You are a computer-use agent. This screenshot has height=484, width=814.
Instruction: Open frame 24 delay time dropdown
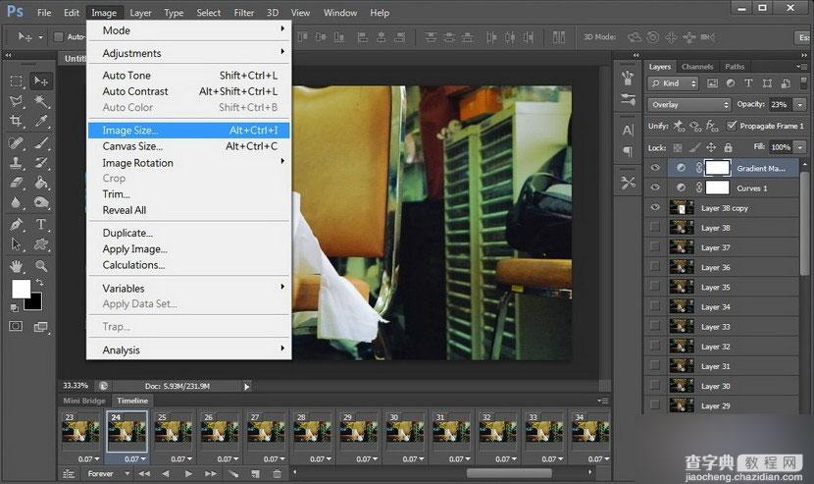(x=136, y=459)
